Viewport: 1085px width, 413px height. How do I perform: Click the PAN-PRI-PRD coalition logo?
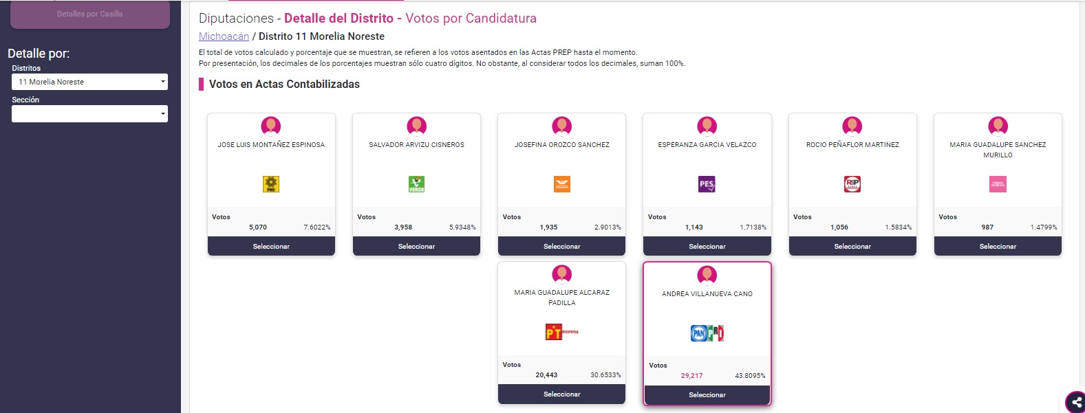(707, 333)
